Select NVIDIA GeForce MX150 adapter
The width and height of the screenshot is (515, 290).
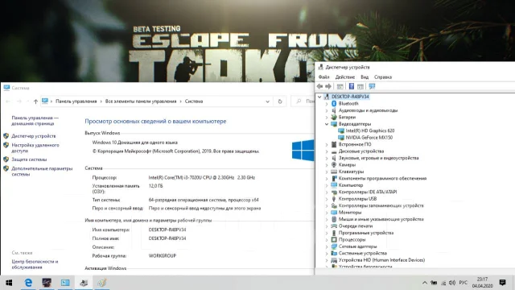point(369,138)
